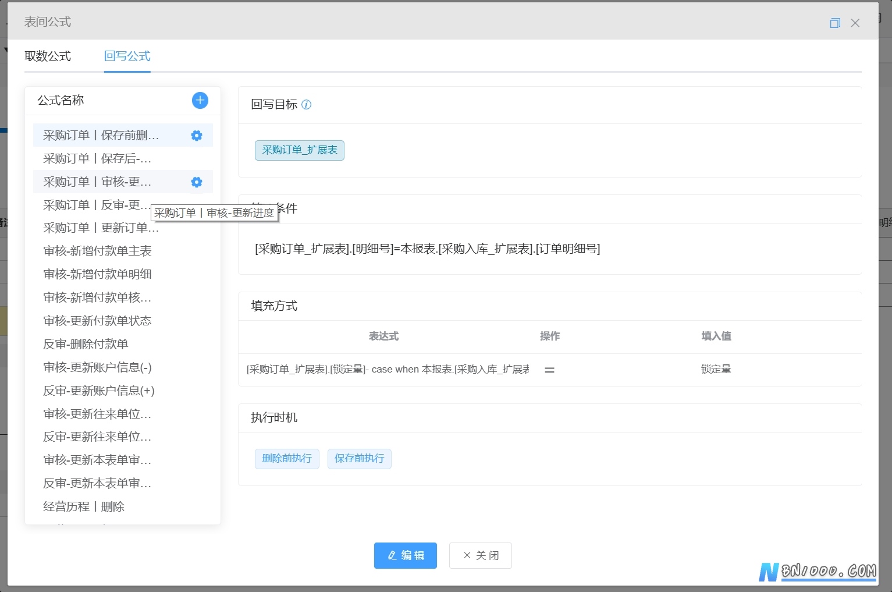Maximize the 表间公式 dialog window
The width and height of the screenshot is (892, 592).
[835, 23]
